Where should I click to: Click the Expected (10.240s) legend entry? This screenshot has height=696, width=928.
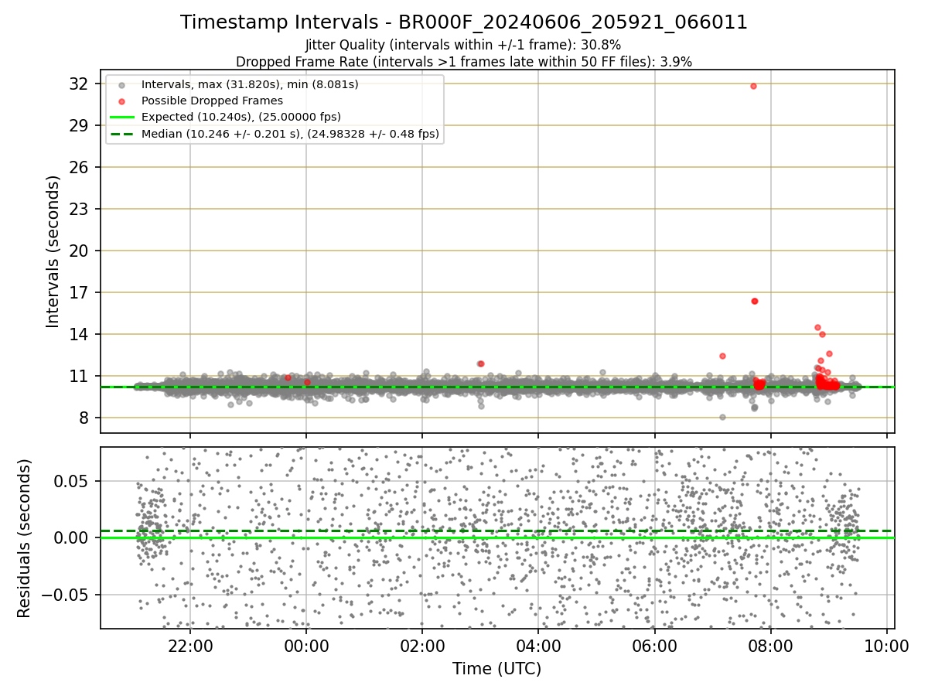(x=241, y=117)
